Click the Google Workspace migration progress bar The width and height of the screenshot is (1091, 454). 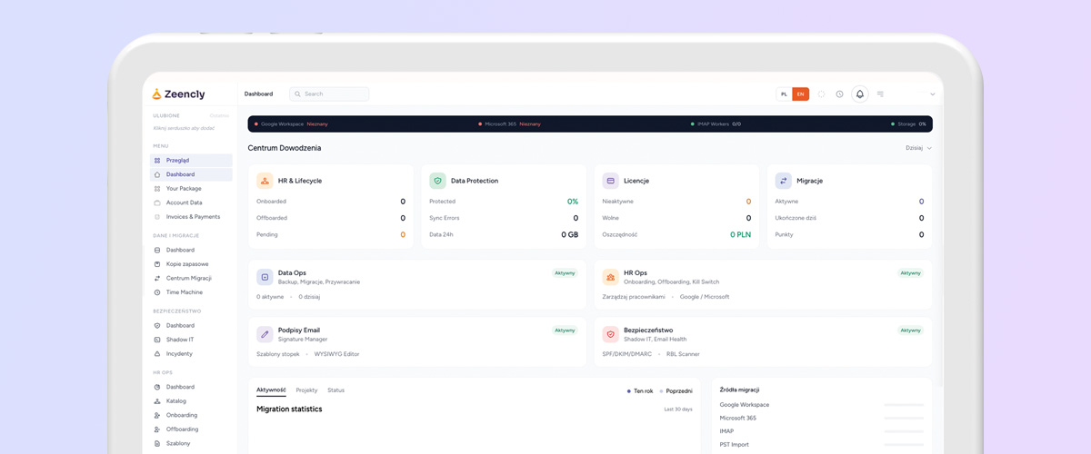pyautogui.click(x=904, y=405)
